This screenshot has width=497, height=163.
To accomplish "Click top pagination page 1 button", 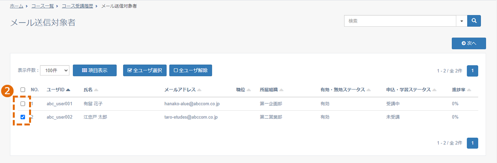I will click(473, 71).
